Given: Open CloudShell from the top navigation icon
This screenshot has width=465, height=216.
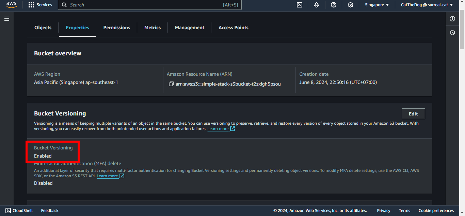Looking at the screenshot, I should click(300, 5).
